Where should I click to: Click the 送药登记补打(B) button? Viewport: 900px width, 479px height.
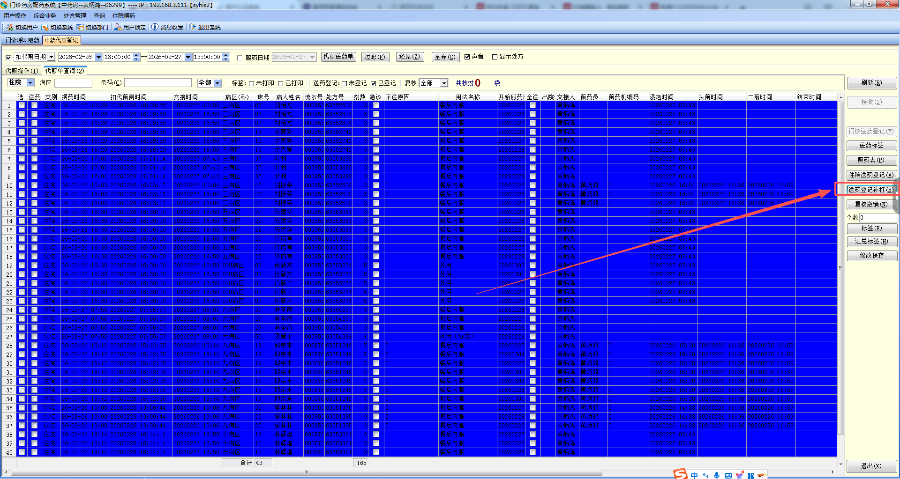coord(872,190)
